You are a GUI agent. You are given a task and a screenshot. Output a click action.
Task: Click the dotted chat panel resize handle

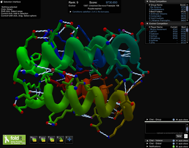click(167, 122)
